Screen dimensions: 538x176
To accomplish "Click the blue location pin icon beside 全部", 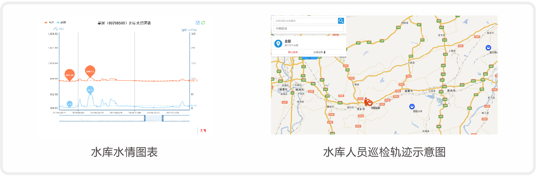I will coord(278,44).
